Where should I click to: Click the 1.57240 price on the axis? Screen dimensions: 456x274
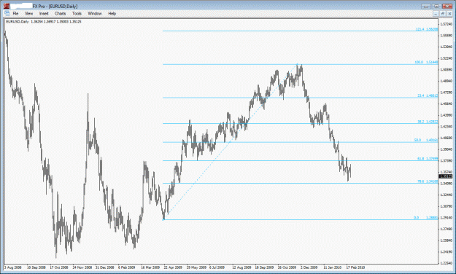(x=446, y=24)
